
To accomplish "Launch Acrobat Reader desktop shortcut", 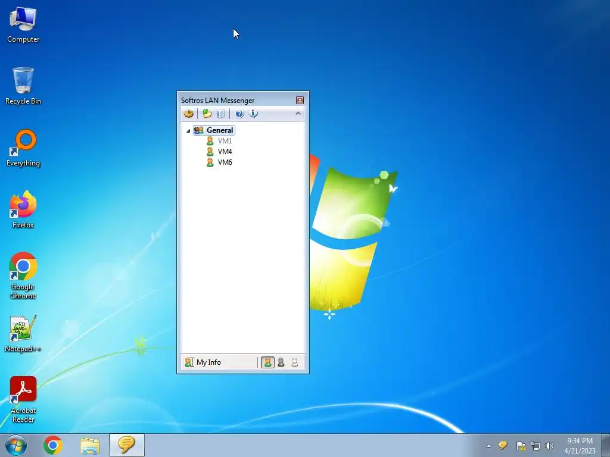I will click(x=23, y=399).
